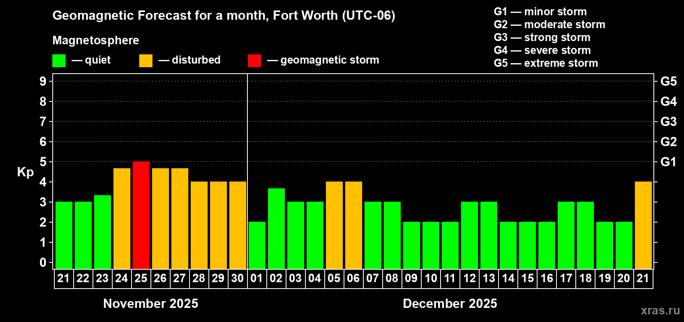The image size is (684, 322).
Task: Click the November 2025 month label
Action: point(151,303)
